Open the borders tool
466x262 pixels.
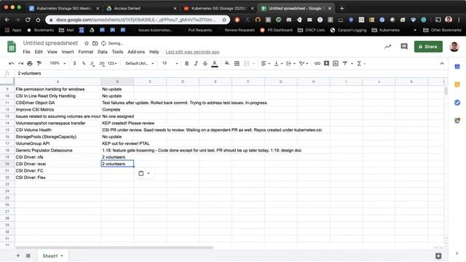click(x=237, y=63)
